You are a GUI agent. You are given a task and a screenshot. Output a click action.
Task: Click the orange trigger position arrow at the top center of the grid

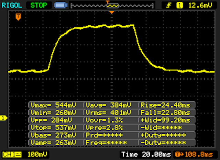click(x=112, y=12)
